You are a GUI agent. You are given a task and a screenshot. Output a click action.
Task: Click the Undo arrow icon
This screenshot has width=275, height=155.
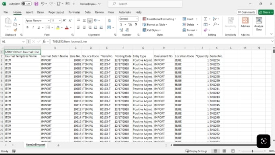[43, 4]
